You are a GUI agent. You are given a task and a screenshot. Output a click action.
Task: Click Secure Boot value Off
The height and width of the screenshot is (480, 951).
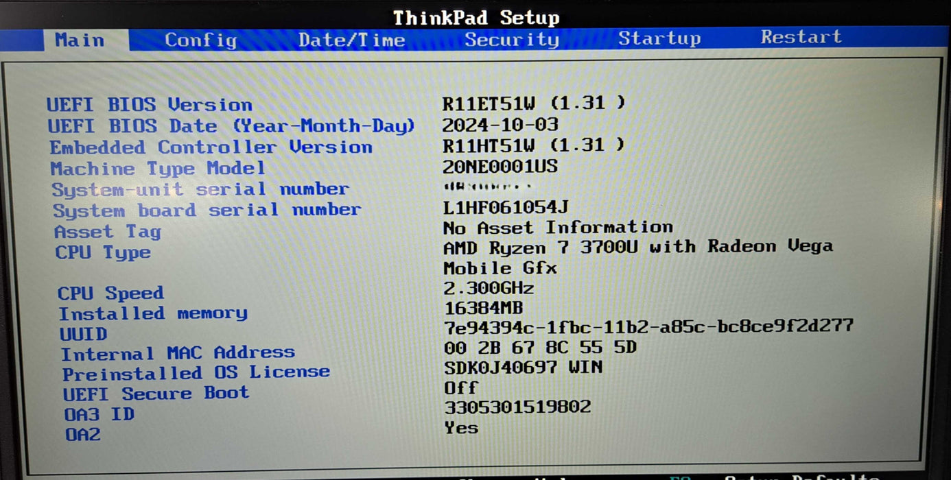point(461,388)
